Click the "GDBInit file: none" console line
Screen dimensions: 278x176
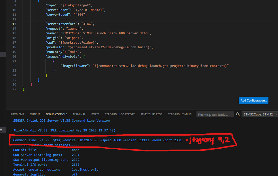pyautogui.click(x=46, y=150)
